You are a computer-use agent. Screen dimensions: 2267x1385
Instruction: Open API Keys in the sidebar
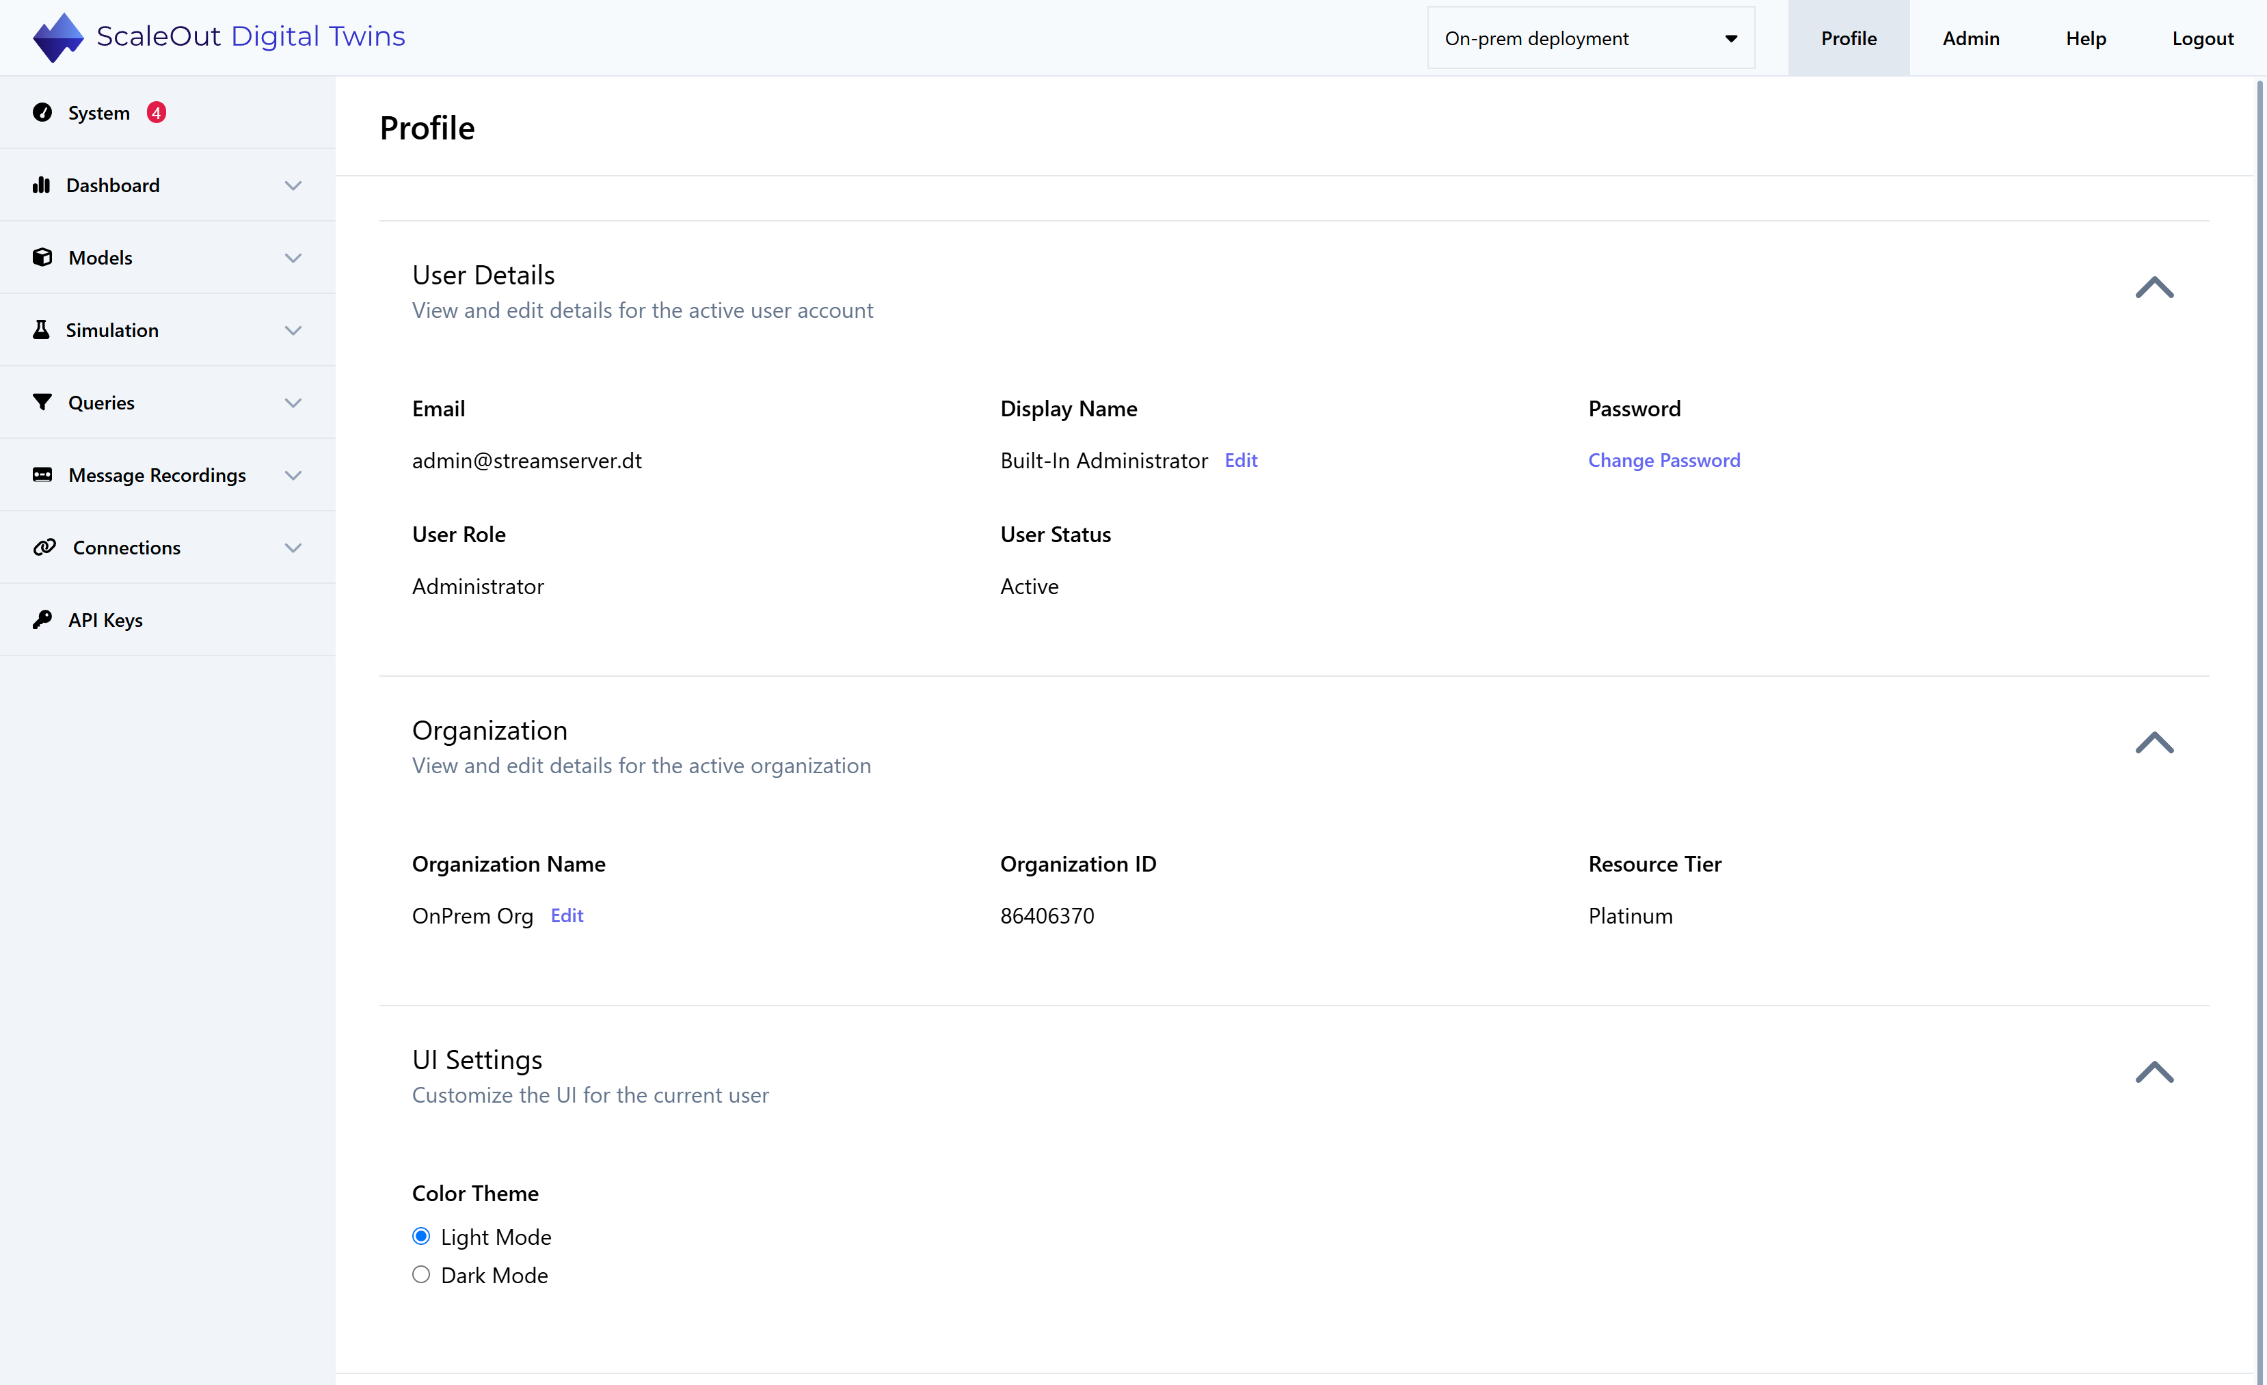(167, 619)
